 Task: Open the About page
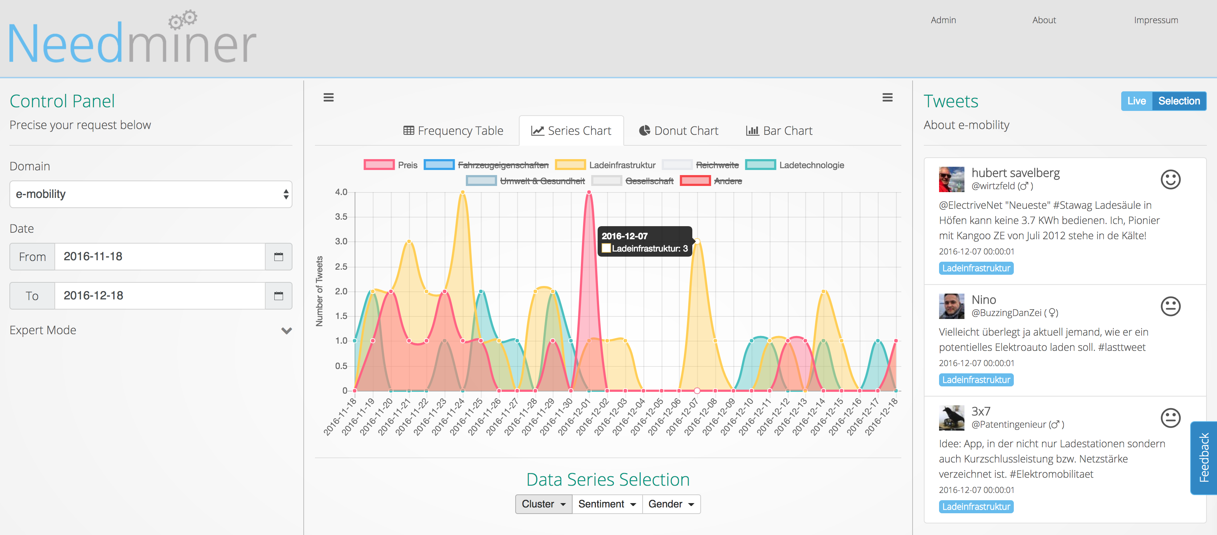point(1044,20)
